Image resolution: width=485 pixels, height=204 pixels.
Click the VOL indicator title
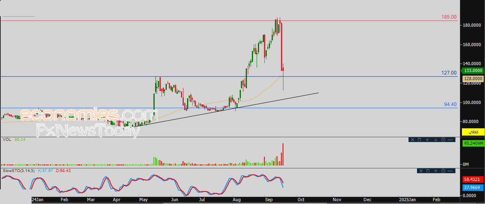click(7, 140)
